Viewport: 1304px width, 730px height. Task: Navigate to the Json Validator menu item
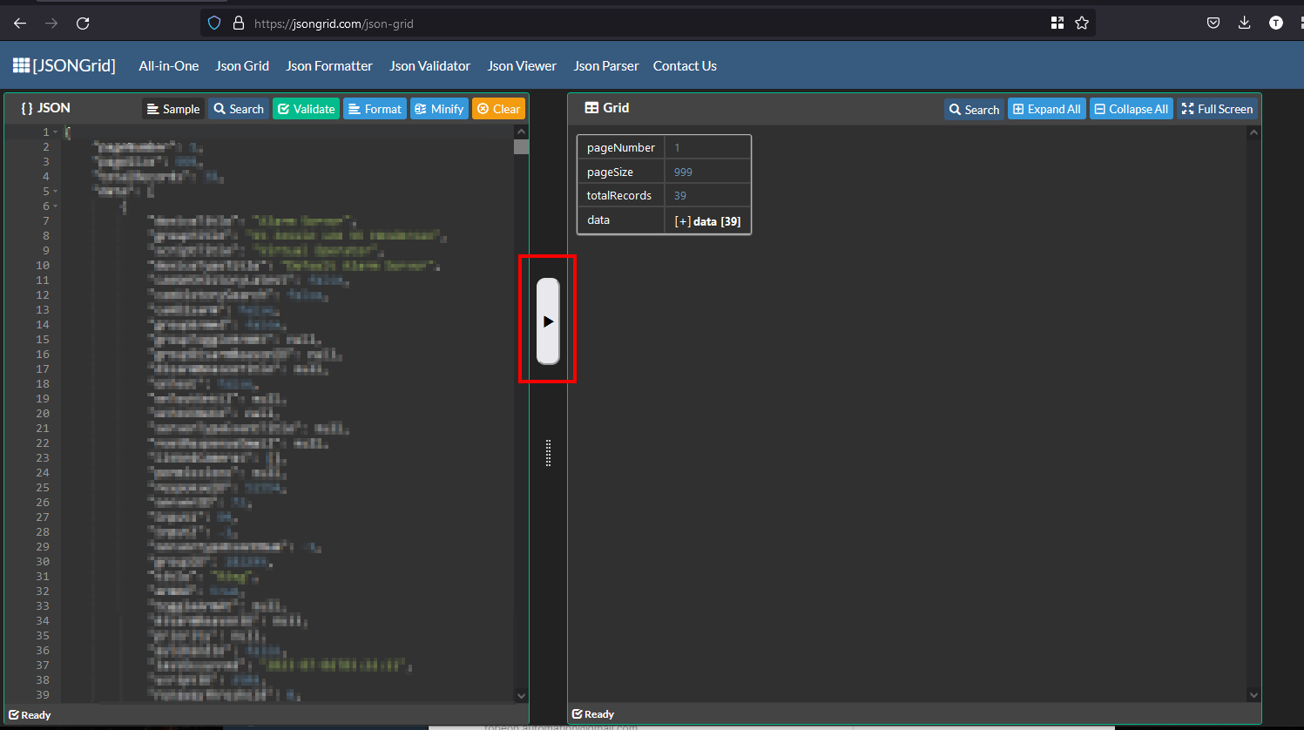click(429, 65)
